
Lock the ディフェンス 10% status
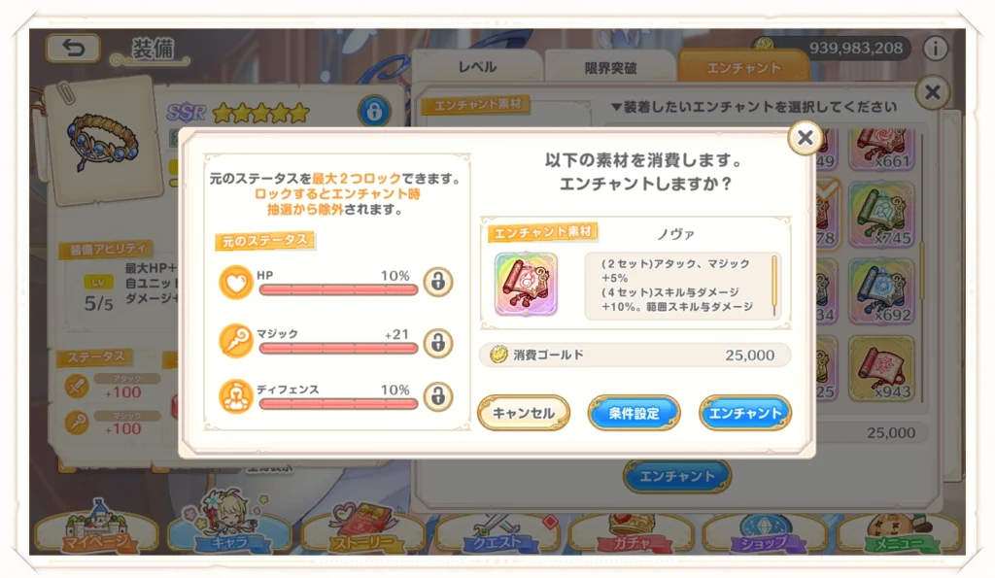pos(438,396)
